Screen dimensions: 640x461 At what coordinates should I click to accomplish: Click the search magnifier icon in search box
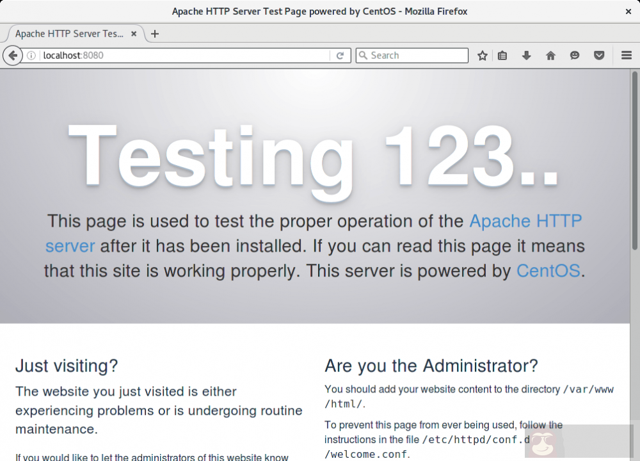click(363, 56)
